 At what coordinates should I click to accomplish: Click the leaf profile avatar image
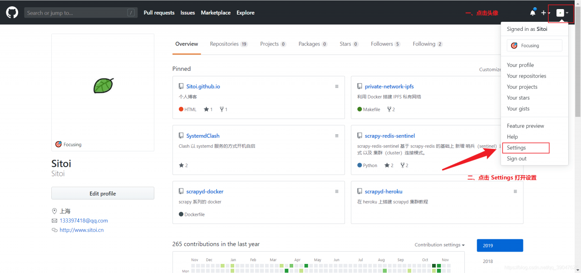tap(103, 85)
